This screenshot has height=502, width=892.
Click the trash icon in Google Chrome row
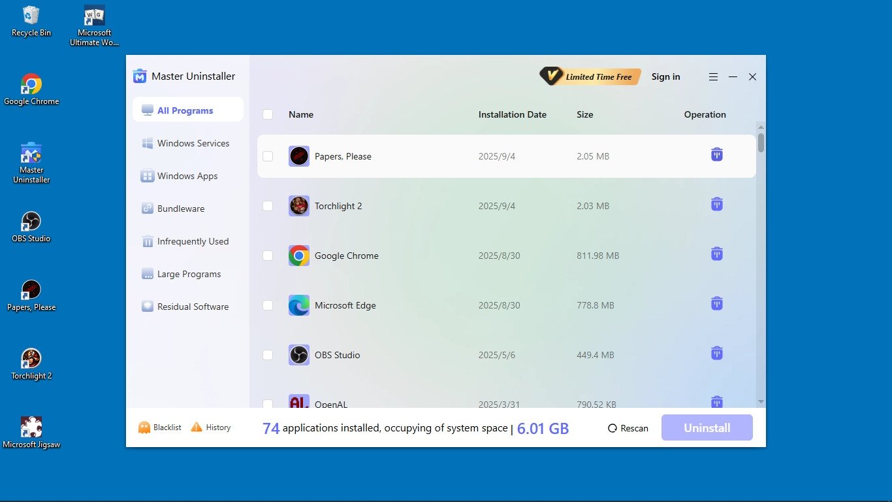pyautogui.click(x=716, y=254)
